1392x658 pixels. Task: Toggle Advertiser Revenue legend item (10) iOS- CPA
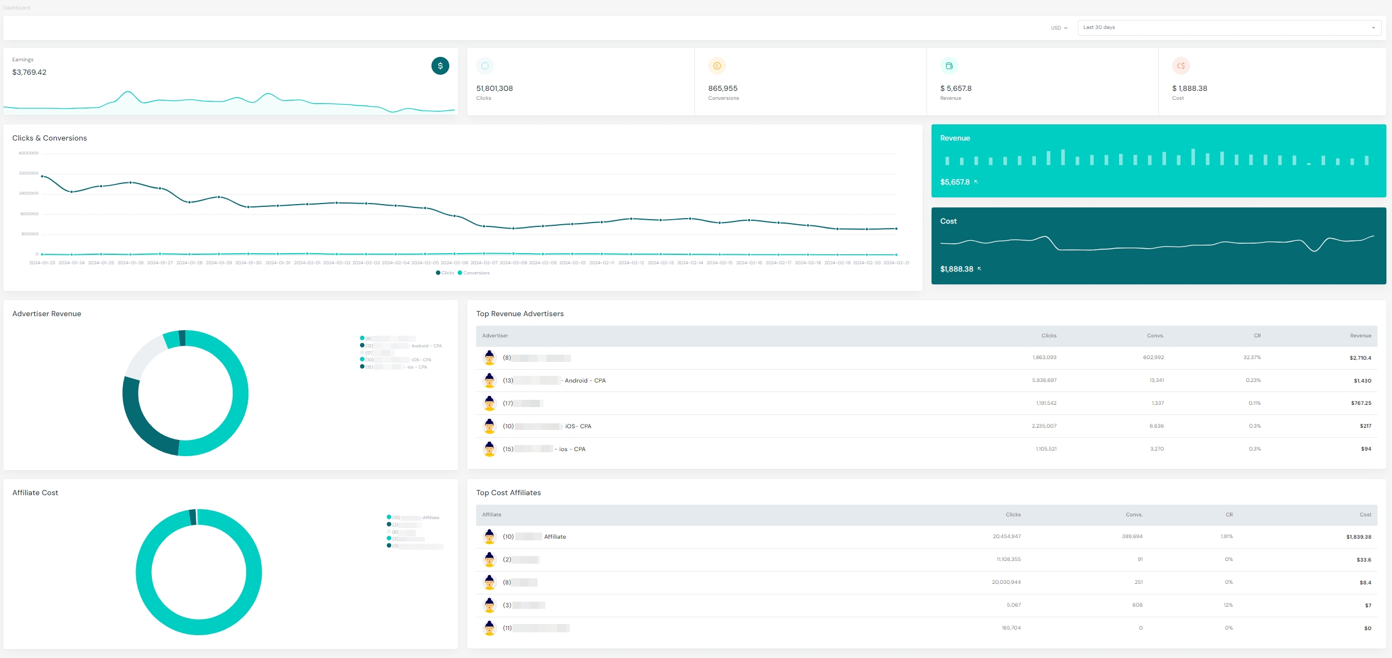396,360
